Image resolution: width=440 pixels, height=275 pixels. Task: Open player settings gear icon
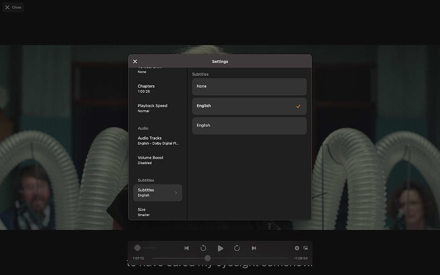[297, 248]
